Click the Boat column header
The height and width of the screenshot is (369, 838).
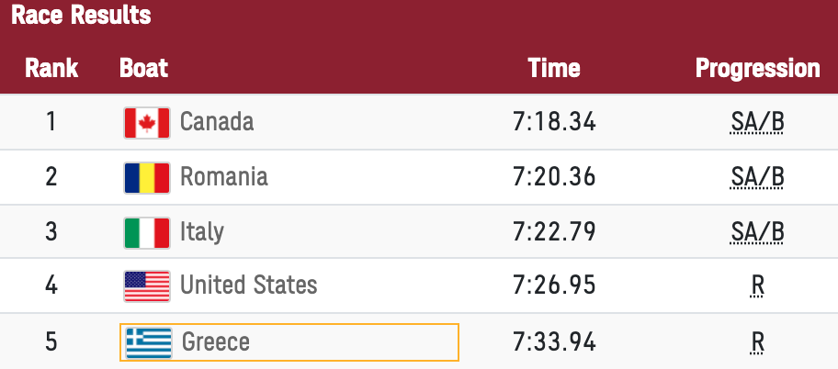click(x=143, y=68)
